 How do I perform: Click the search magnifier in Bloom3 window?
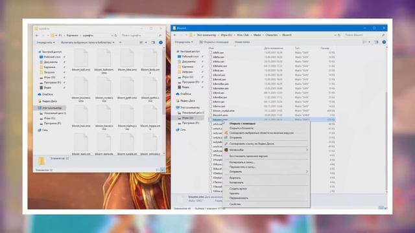click(x=383, y=35)
